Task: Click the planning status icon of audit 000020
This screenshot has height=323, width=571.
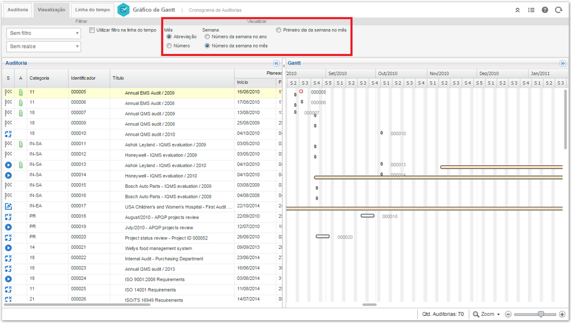Action: click(x=8, y=238)
